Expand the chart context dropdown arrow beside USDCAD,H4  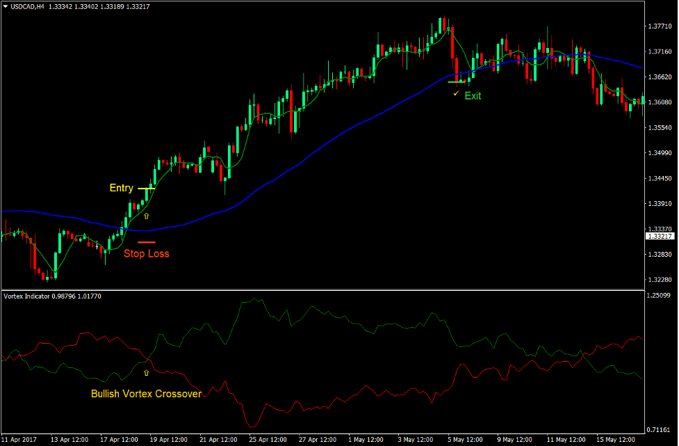6,5
